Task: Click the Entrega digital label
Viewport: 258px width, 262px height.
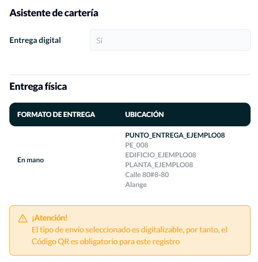Action: click(x=35, y=40)
